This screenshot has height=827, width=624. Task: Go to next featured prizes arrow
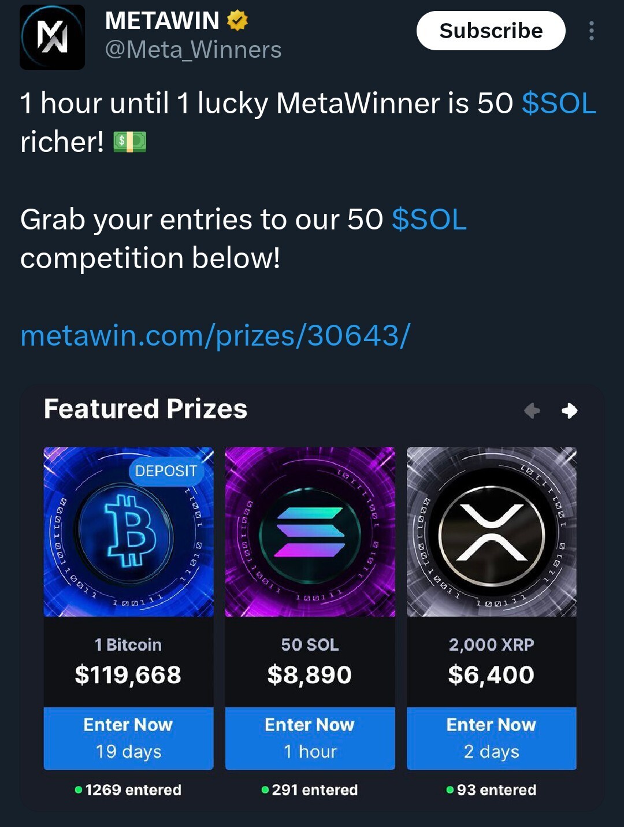click(x=569, y=410)
